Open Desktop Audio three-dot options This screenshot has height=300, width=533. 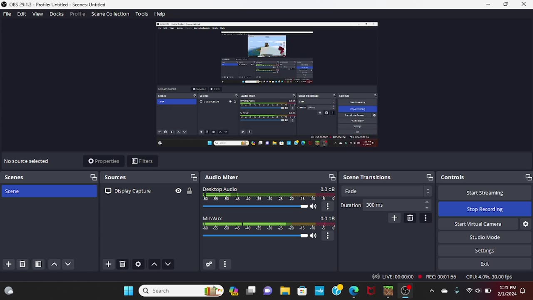(328, 206)
